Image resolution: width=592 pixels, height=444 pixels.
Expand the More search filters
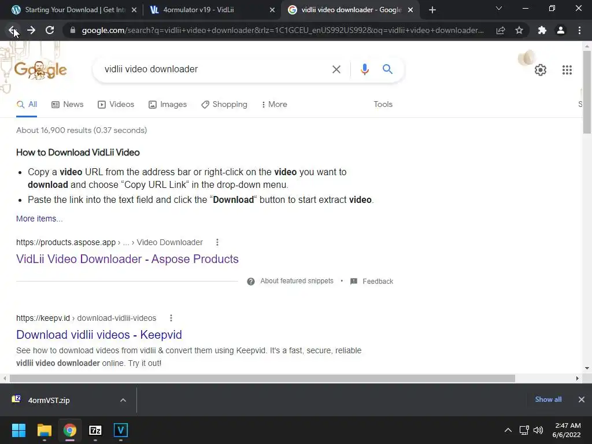pos(274,105)
